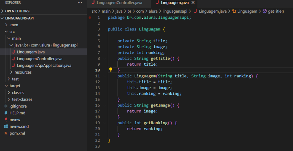The image size is (293, 151).
Task: Click the getTitle() method breadcrumb
Action: (276, 11)
